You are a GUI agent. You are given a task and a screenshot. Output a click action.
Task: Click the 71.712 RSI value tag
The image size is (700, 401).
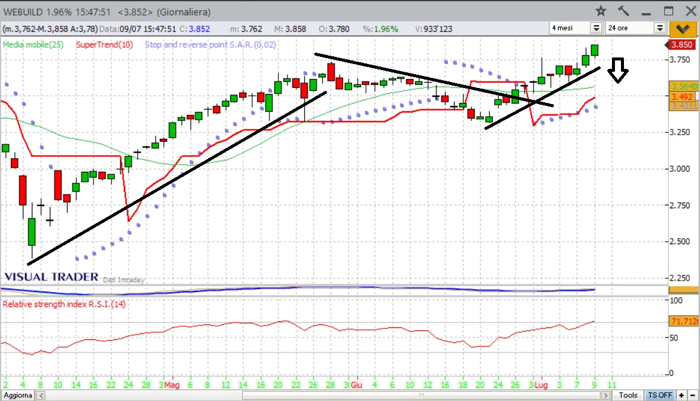click(x=683, y=321)
